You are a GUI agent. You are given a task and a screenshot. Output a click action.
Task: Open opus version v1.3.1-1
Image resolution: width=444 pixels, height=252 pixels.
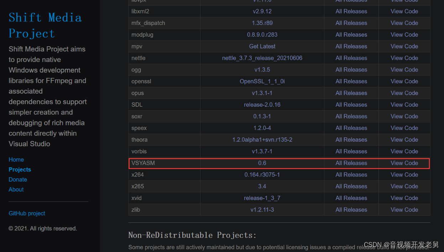(262, 93)
